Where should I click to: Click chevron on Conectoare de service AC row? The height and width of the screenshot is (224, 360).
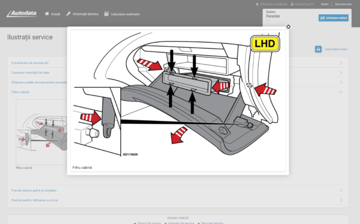click(x=341, y=63)
